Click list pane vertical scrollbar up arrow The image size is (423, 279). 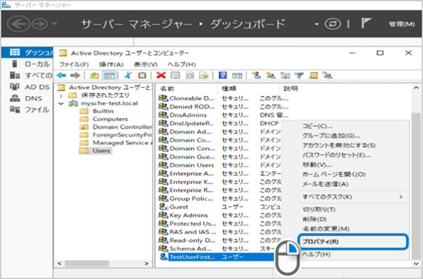pyautogui.click(x=416, y=88)
